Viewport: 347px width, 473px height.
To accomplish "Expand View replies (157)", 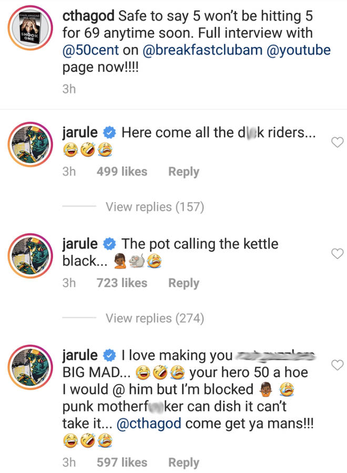I will point(155,207).
